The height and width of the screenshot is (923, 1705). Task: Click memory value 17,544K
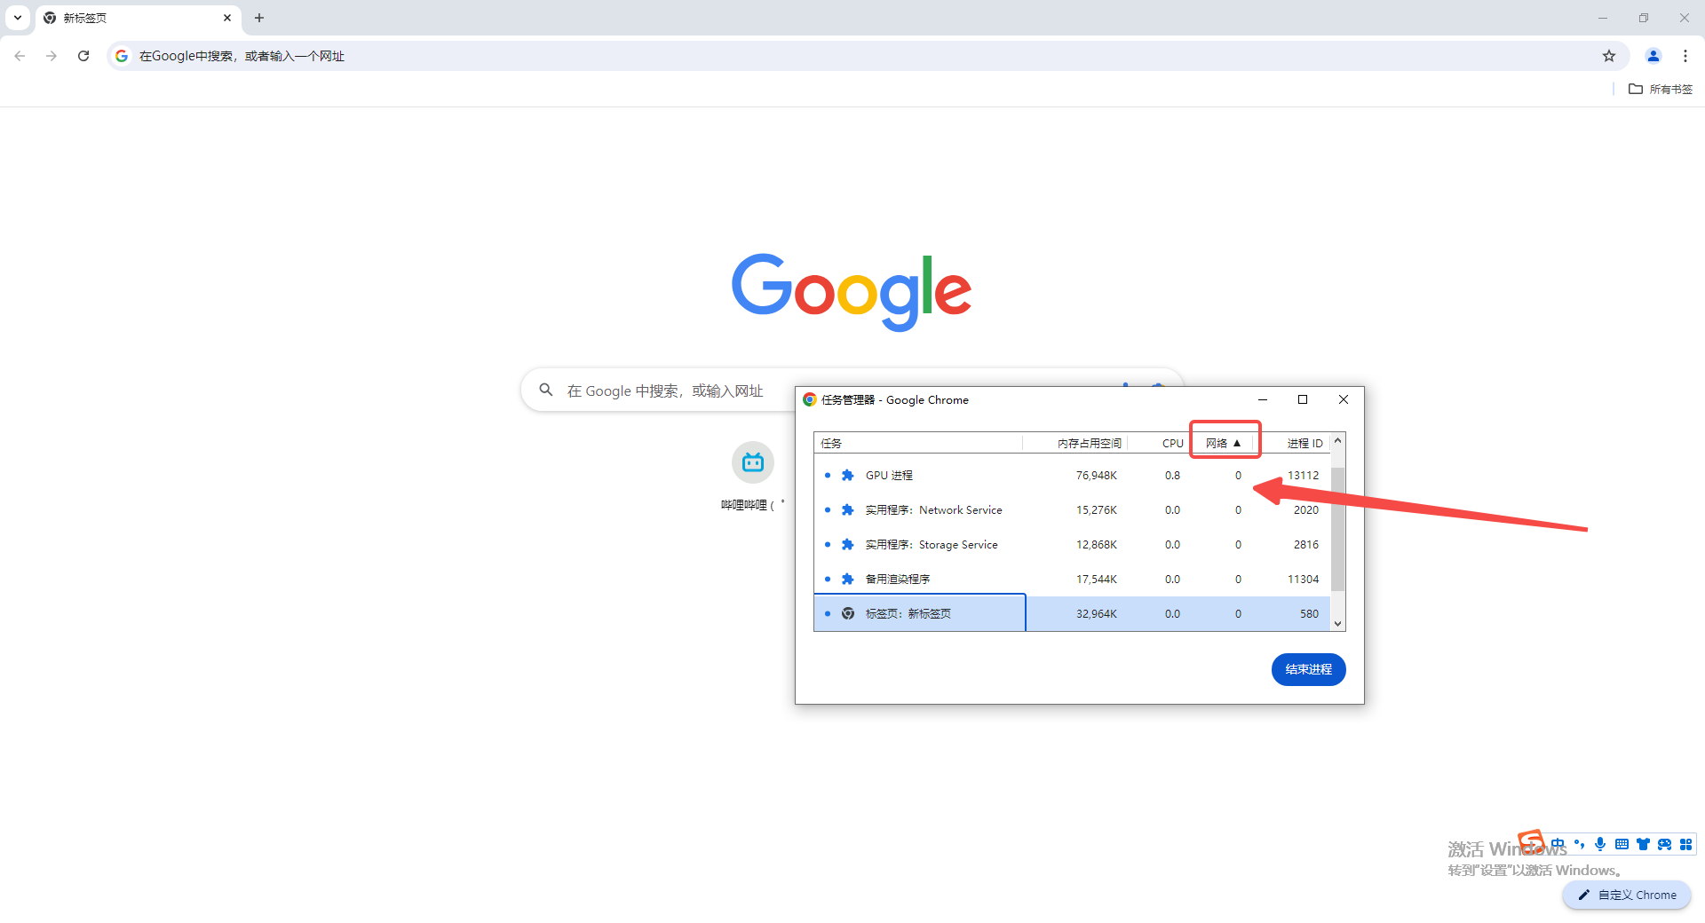[1097, 579]
